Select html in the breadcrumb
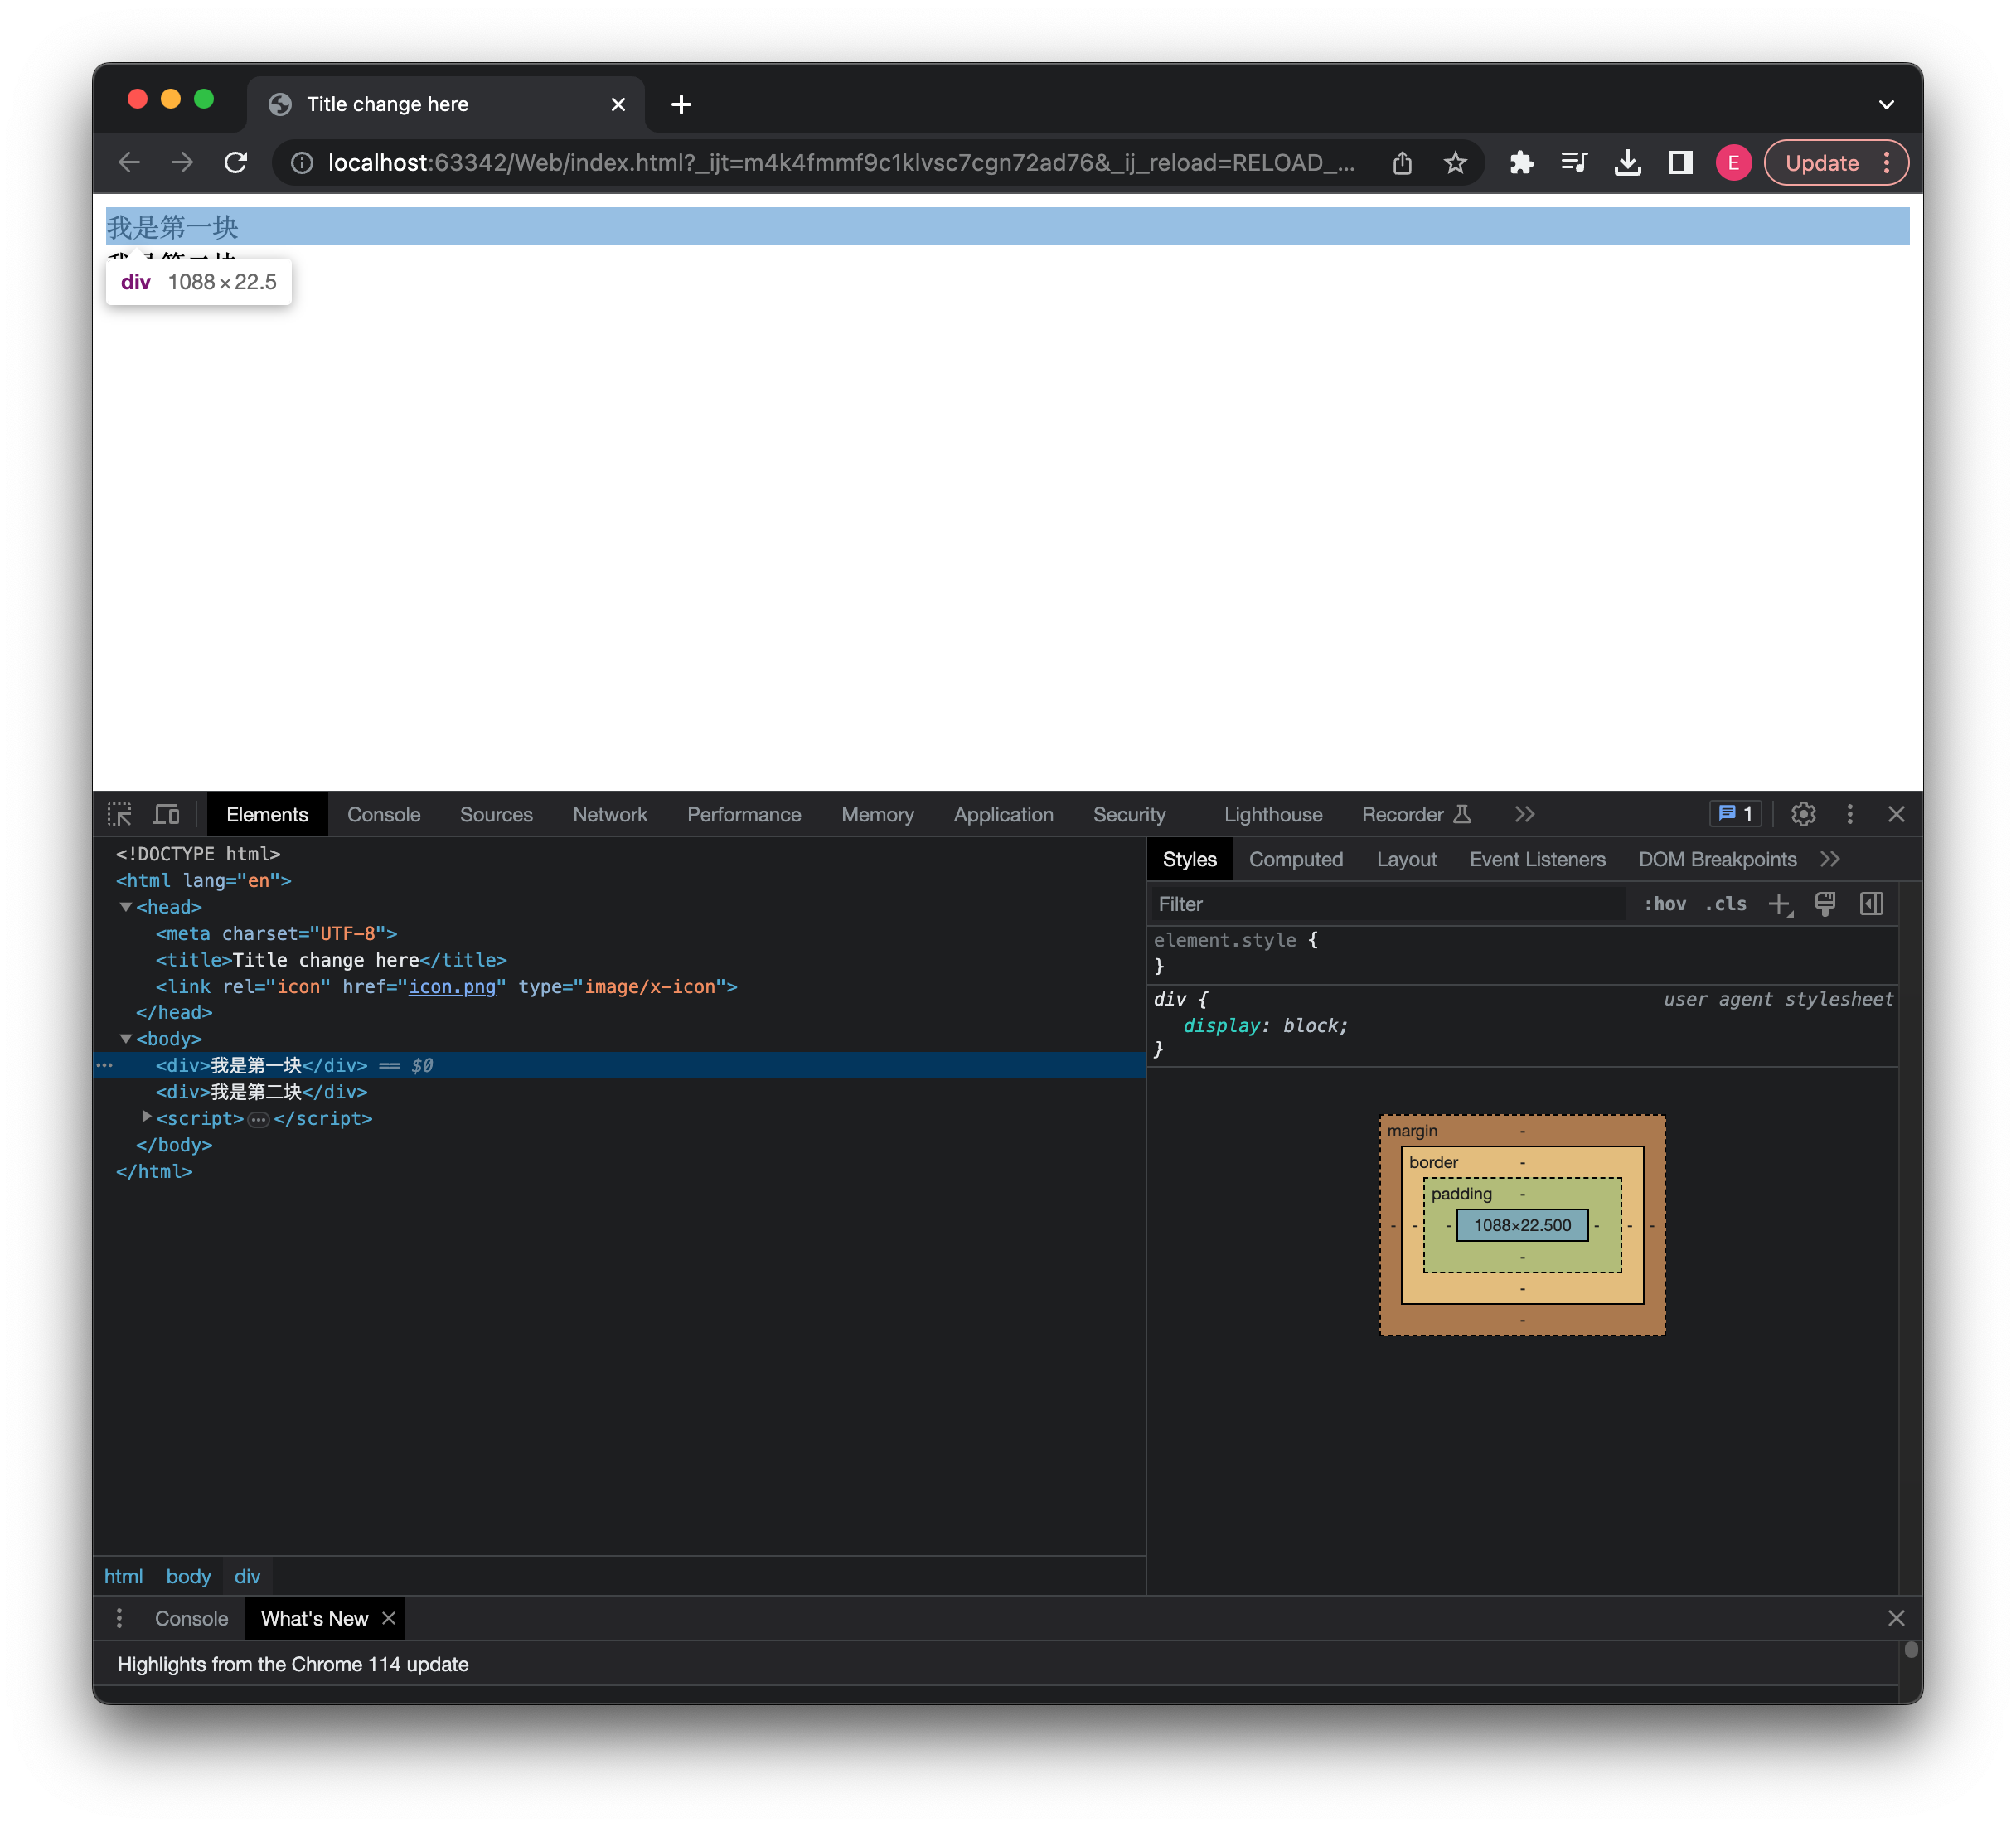 (x=123, y=1576)
